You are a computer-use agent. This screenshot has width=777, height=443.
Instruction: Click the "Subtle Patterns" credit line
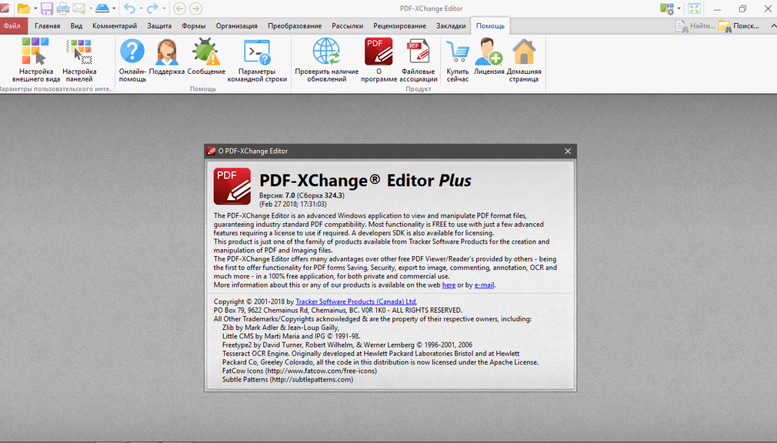click(x=288, y=380)
